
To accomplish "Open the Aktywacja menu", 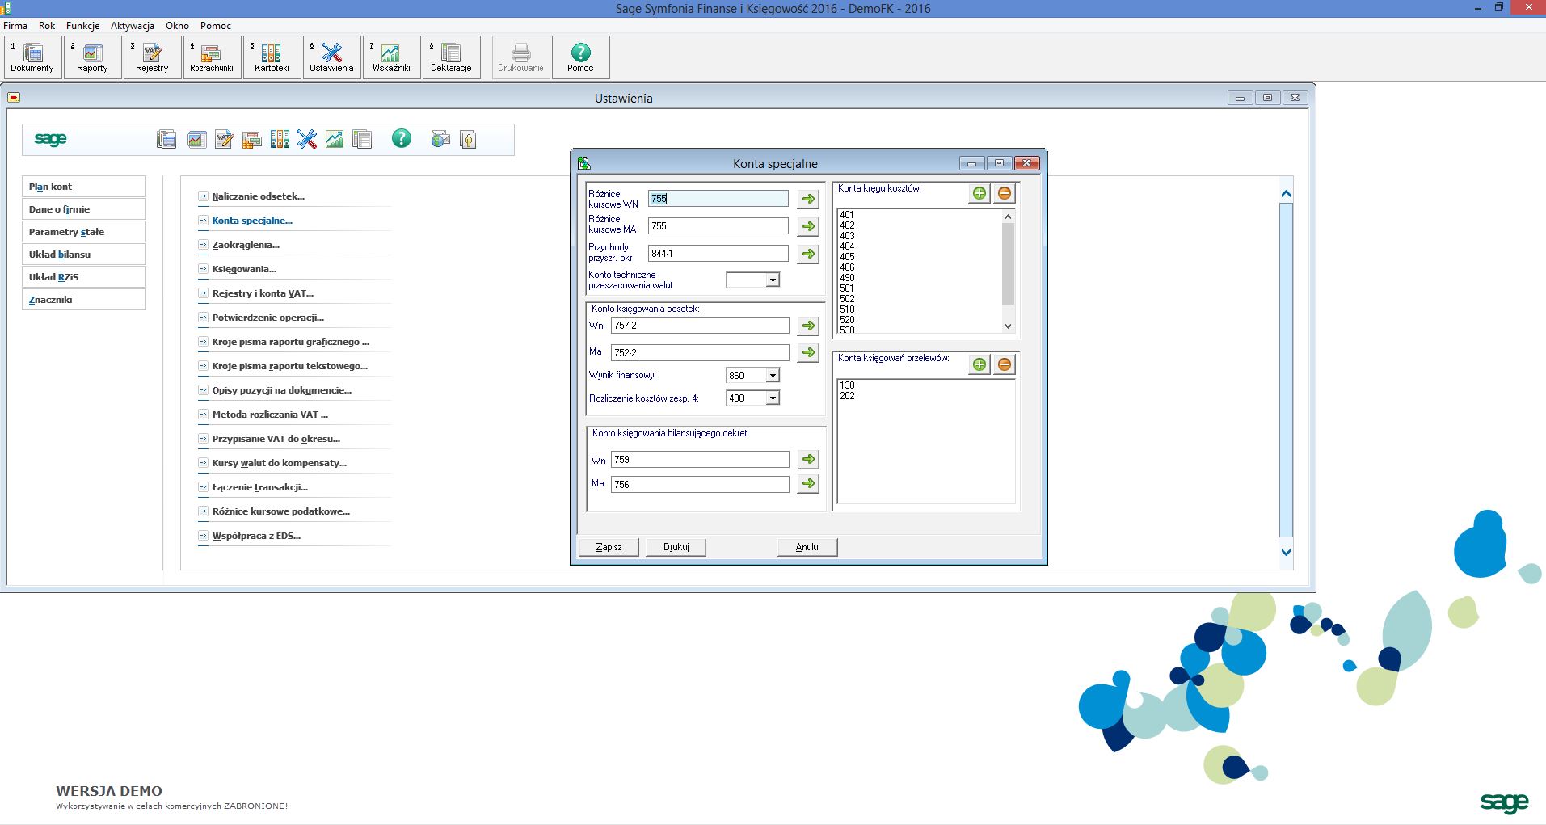I will tap(133, 26).
